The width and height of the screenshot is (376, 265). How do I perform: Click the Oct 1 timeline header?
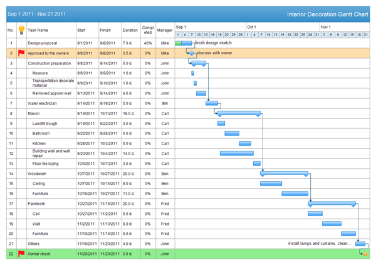click(x=251, y=27)
